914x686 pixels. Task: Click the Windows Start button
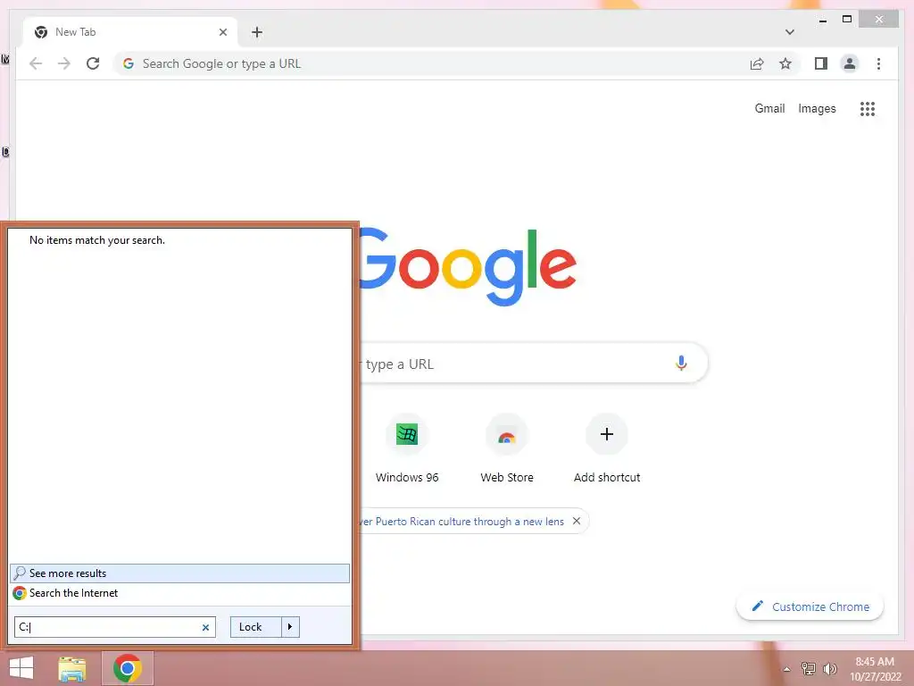click(x=21, y=668)
